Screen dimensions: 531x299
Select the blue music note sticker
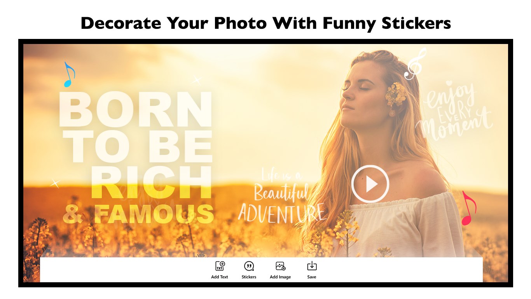click(69, 74)
